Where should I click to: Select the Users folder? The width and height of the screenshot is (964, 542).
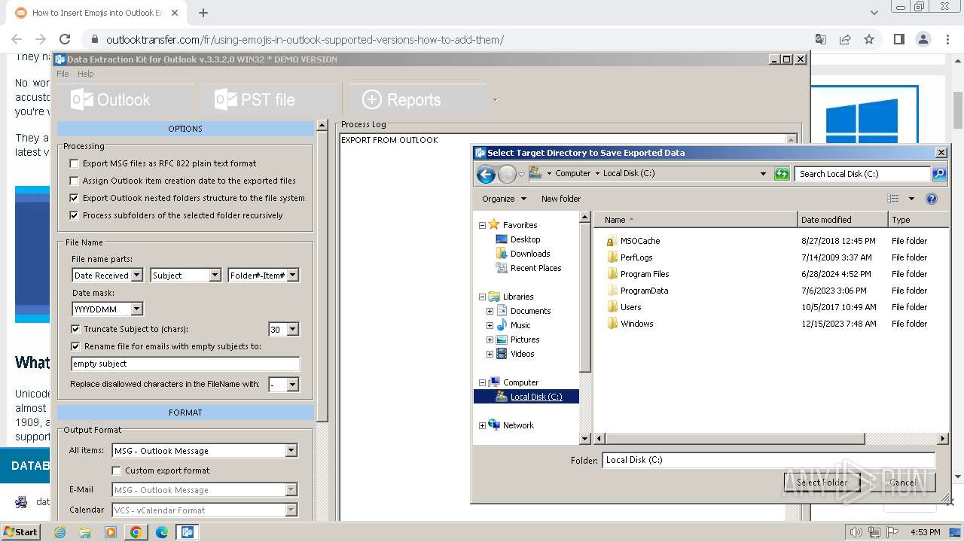click(630, 307)
